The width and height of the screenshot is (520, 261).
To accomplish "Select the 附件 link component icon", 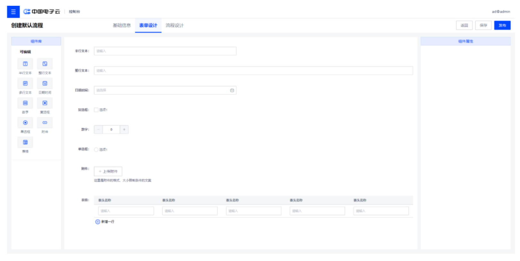I will (45, 123).
